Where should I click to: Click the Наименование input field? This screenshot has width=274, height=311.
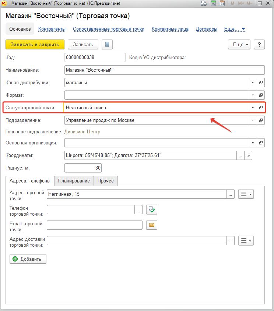165,70
